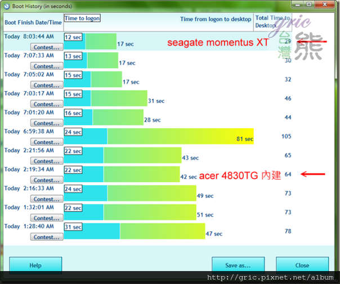Click the 31 sec desktop label for 7:03:17 AM boot
This screenshot has width=340, height=284.
156,101
